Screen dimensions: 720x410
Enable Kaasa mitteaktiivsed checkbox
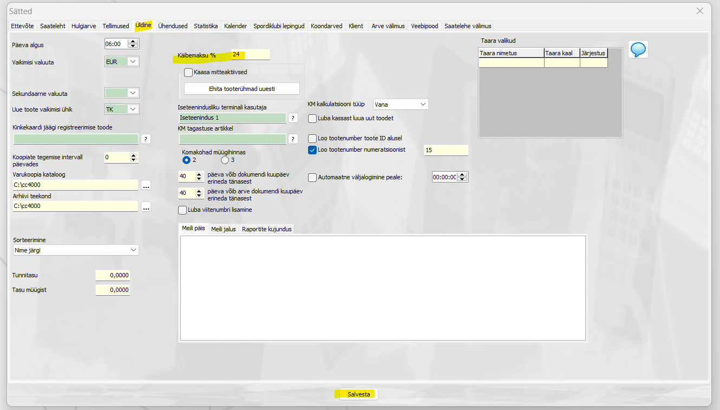(x=188, y=72)
